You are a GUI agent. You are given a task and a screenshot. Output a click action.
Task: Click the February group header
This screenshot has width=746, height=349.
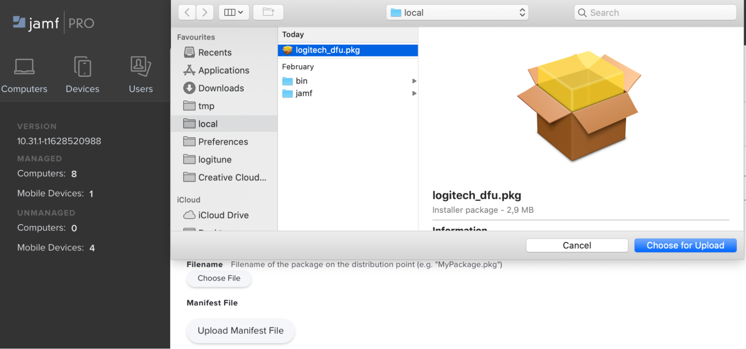point(298,67)
